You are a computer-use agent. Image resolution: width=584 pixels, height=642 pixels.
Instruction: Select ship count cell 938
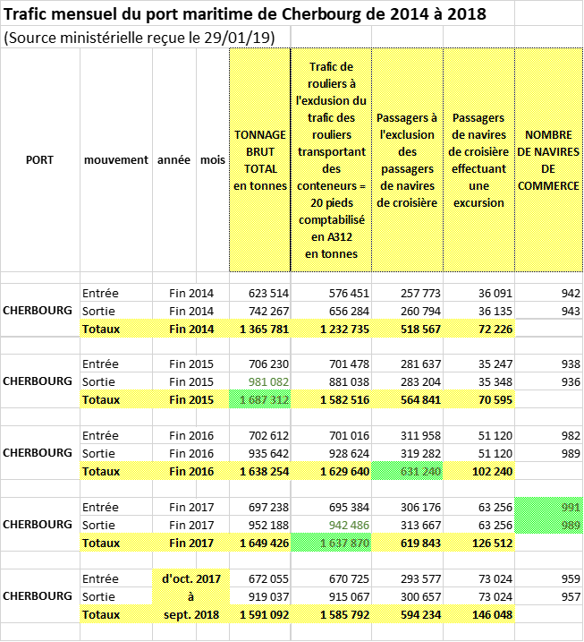point(549,364)
